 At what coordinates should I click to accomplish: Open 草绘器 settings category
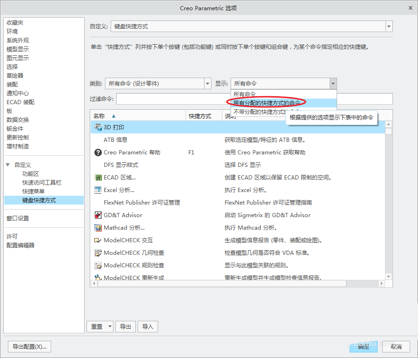[15, 75]
